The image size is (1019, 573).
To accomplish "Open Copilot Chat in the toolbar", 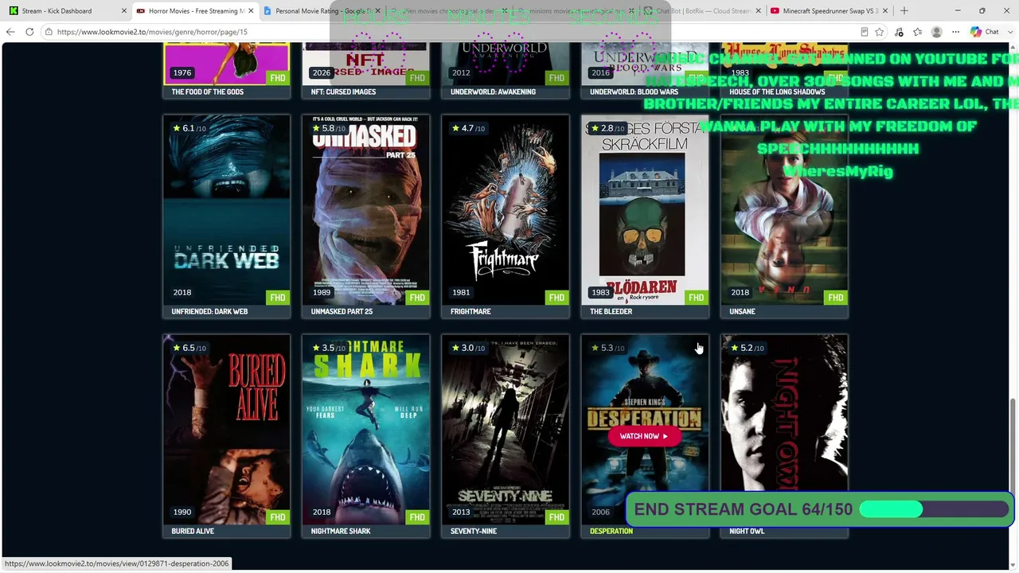I will pos(984,32).
